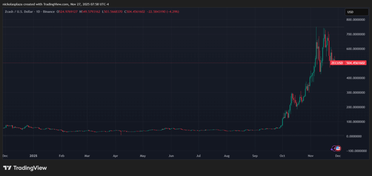Screen dimensions: 372x176
Task: Select the ZECUSD symbol label on price axis
Action: 337,63
